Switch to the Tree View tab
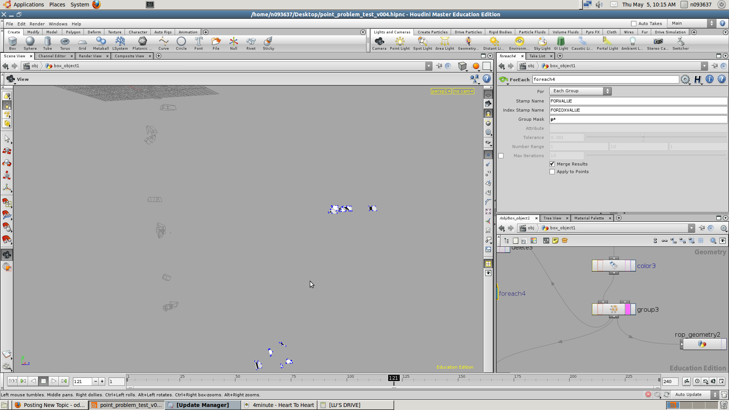The image size is (729, 410). click(552, 218)
